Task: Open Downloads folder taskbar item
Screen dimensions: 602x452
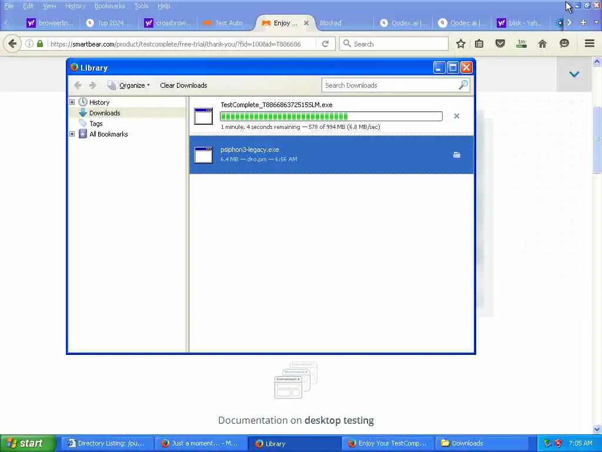Action: 481,443
